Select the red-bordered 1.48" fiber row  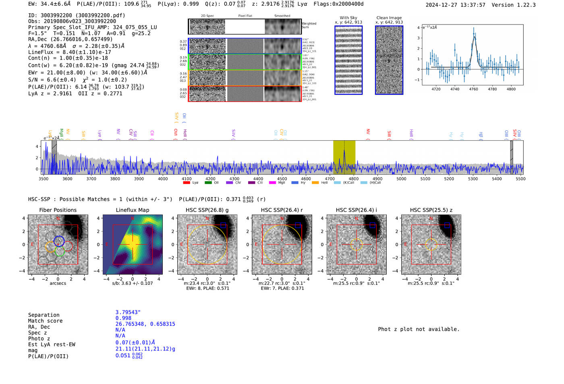[x=245, y=93]
